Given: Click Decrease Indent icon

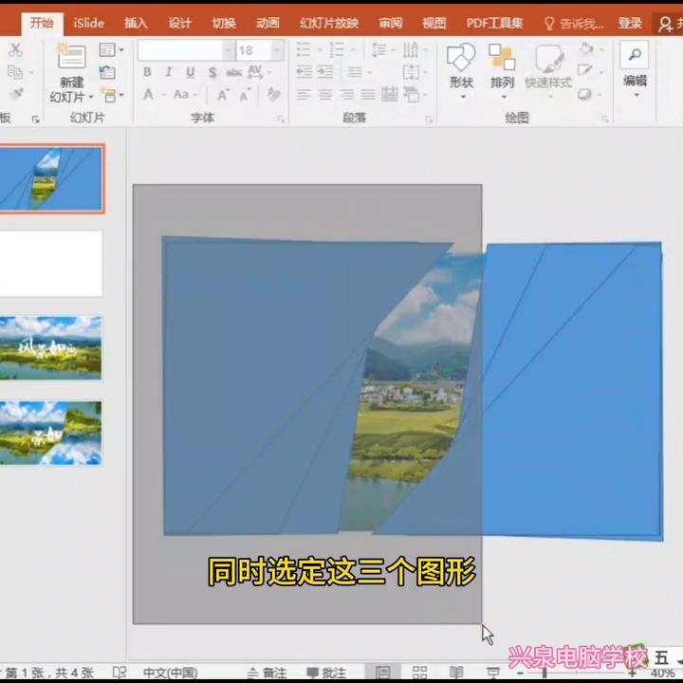Looking at the screenshot, I should tap(305, 71).
